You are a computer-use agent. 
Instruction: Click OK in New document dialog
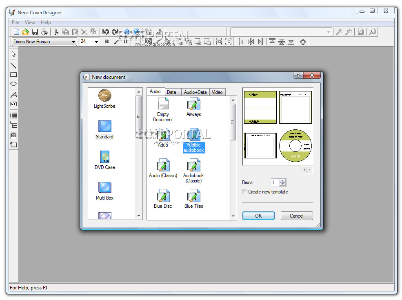(x=258, y=216)
